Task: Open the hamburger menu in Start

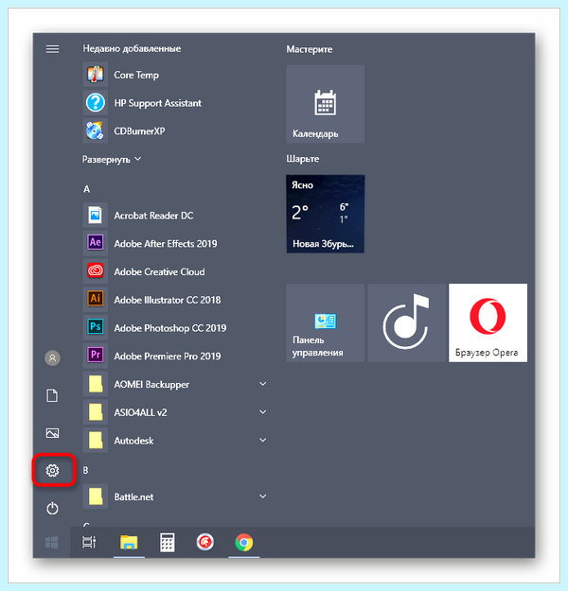Action: coord(52,49)
